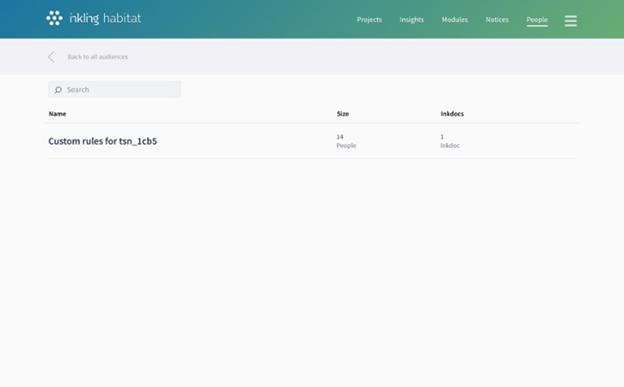Click the Inkling dotted logo icon

(55, 18)
